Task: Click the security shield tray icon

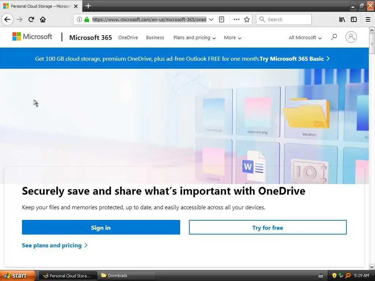Action: coord(334,276)
